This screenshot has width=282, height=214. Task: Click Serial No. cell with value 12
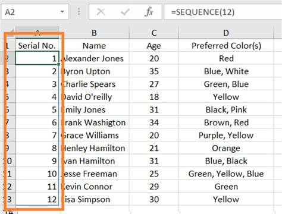click(x=37, y=199)
